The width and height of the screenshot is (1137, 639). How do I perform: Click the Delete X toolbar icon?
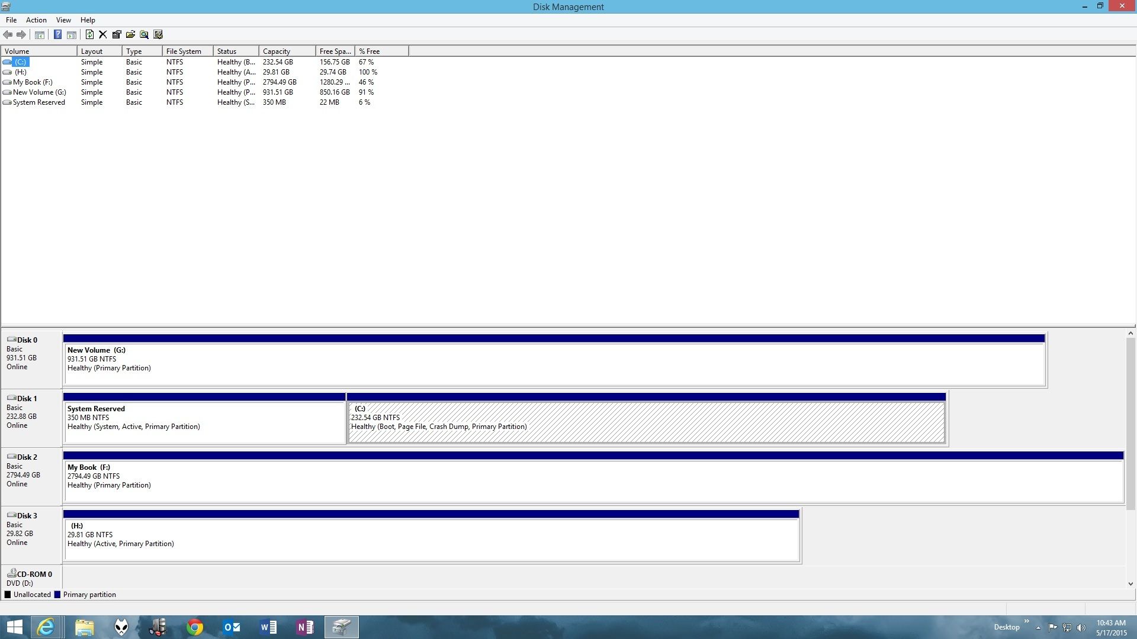pyautogui.click(x=103, y=35)
